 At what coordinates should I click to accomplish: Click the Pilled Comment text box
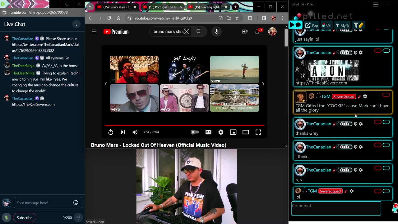tap(336, 208)
